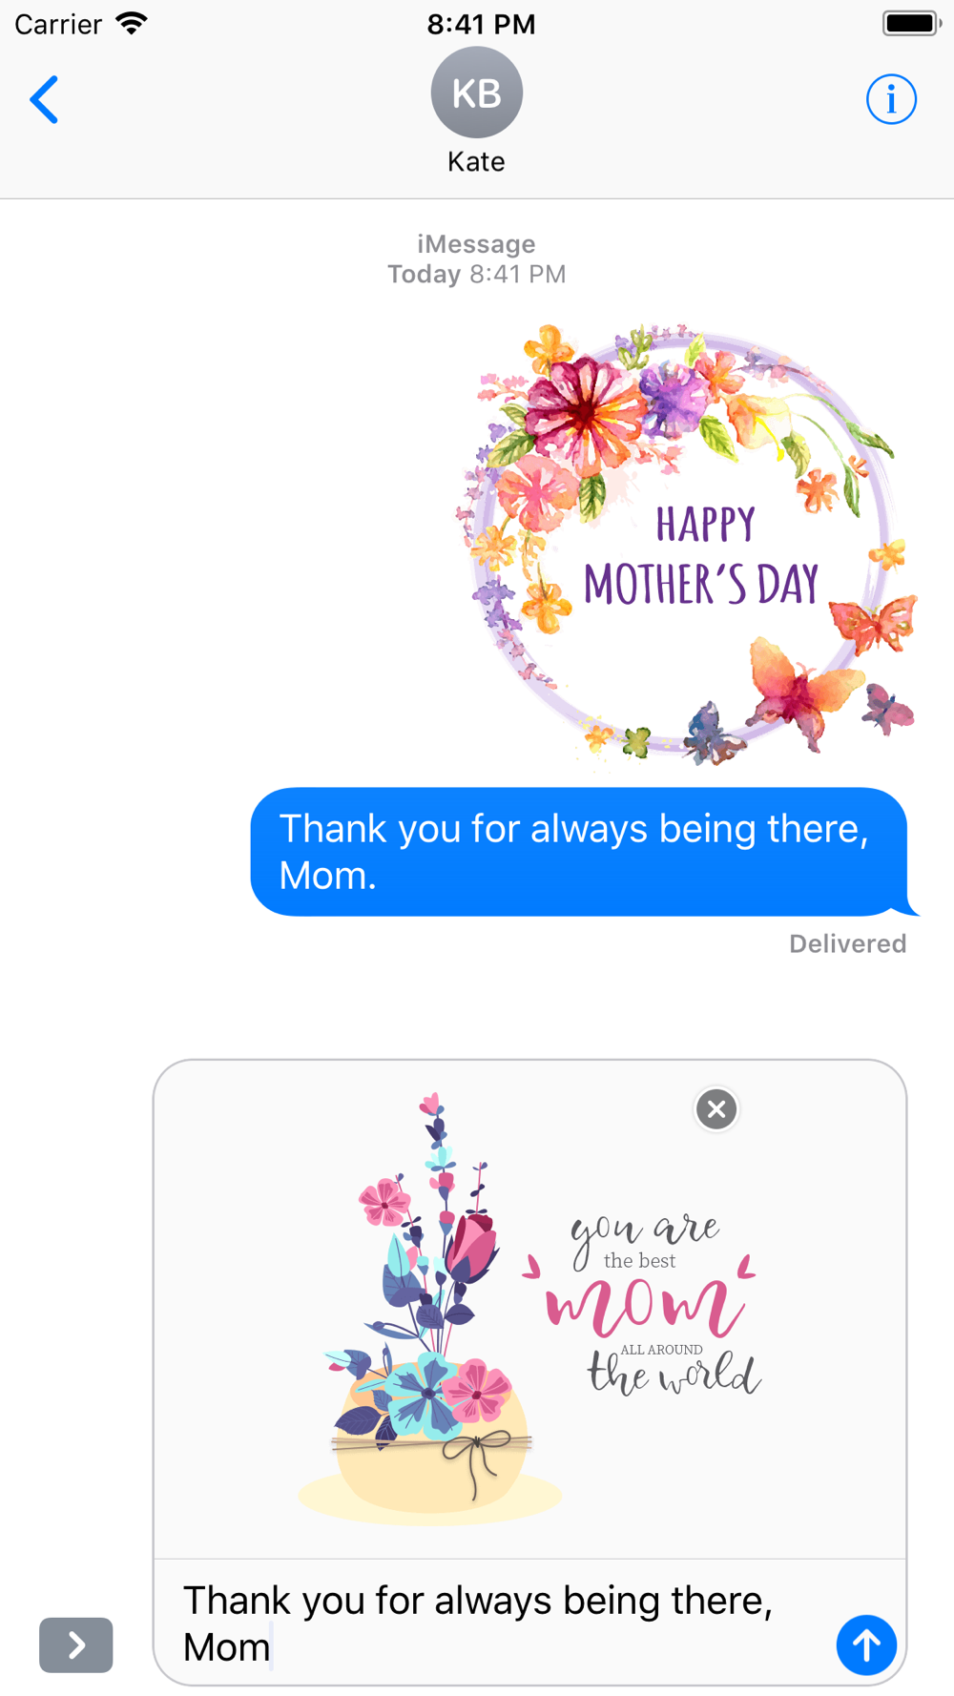This screenshot has height=1696, width=954.
Task: Tap the sent blue message bubble
Action: coord(579,851)
